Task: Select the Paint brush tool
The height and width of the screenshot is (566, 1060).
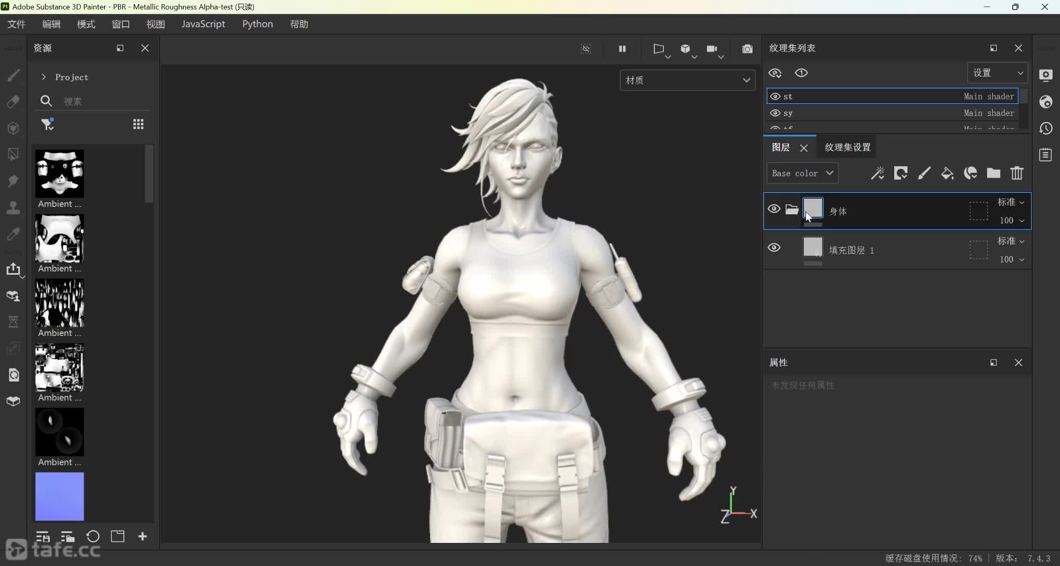Action: pyautogui.click(x=13, y=75)
